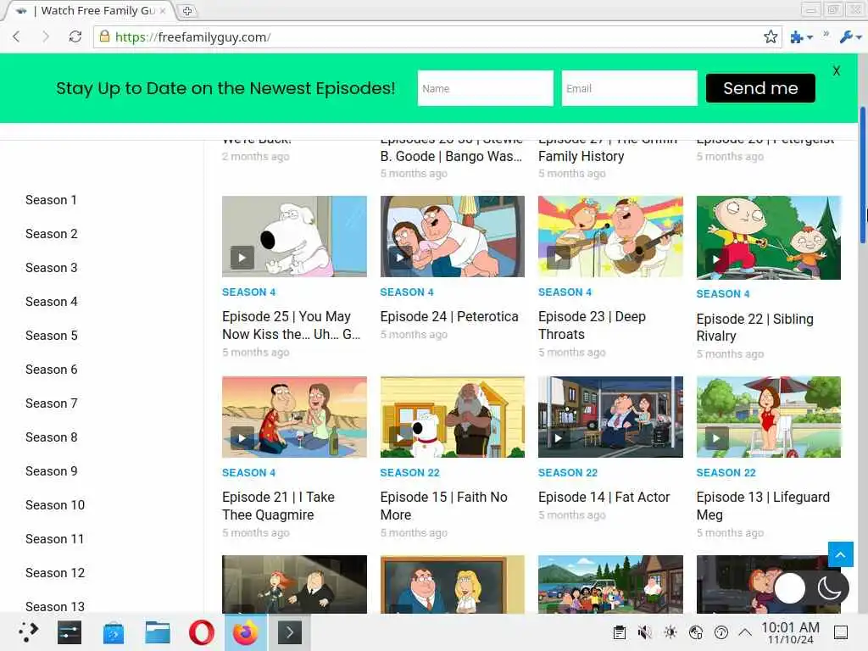868x651 pixels.
Task: Play Episode 24 Peterotica play icon
Action: (400, 258)
